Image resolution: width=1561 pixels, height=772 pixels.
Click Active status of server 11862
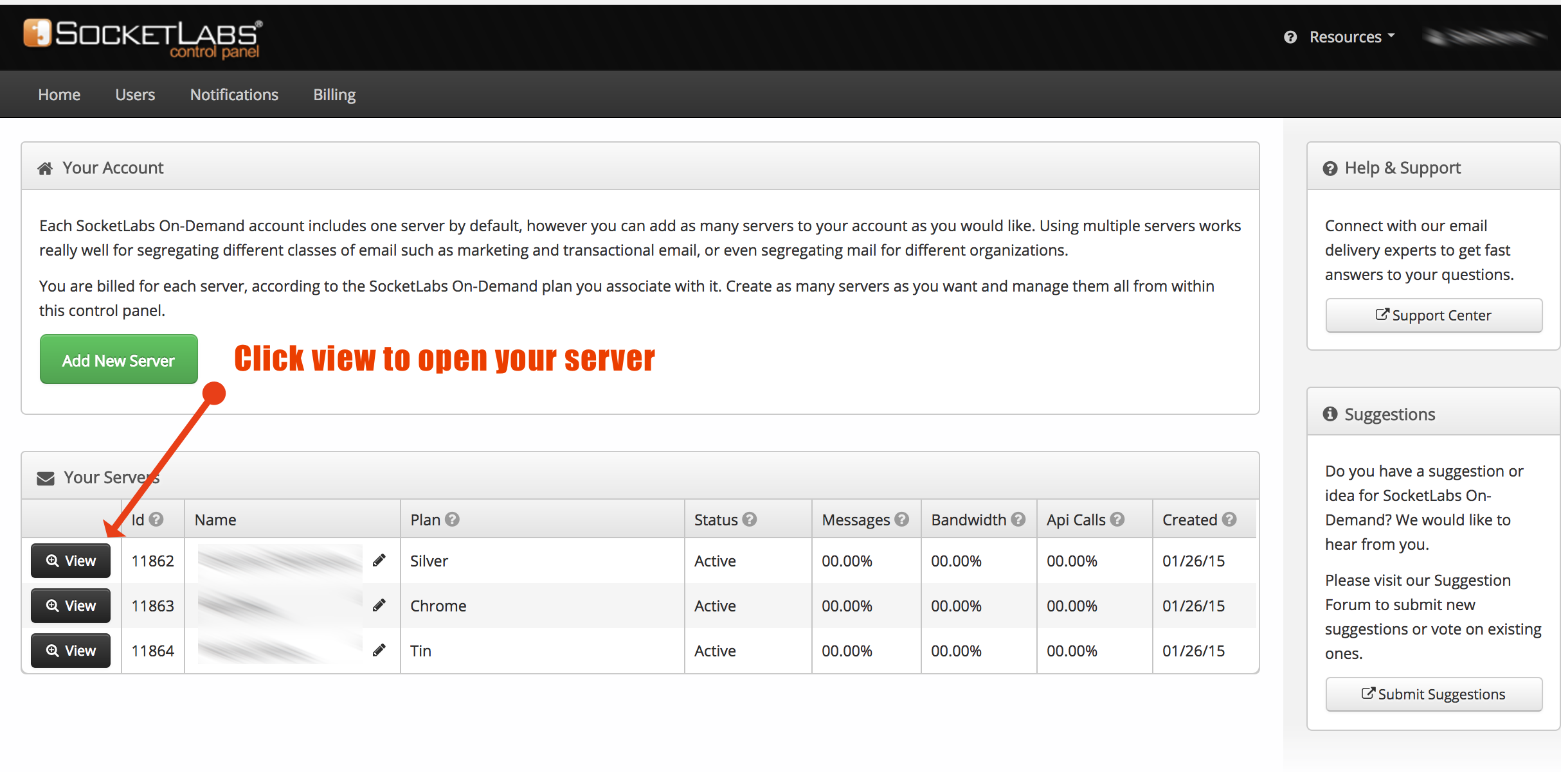pos(715,561)
